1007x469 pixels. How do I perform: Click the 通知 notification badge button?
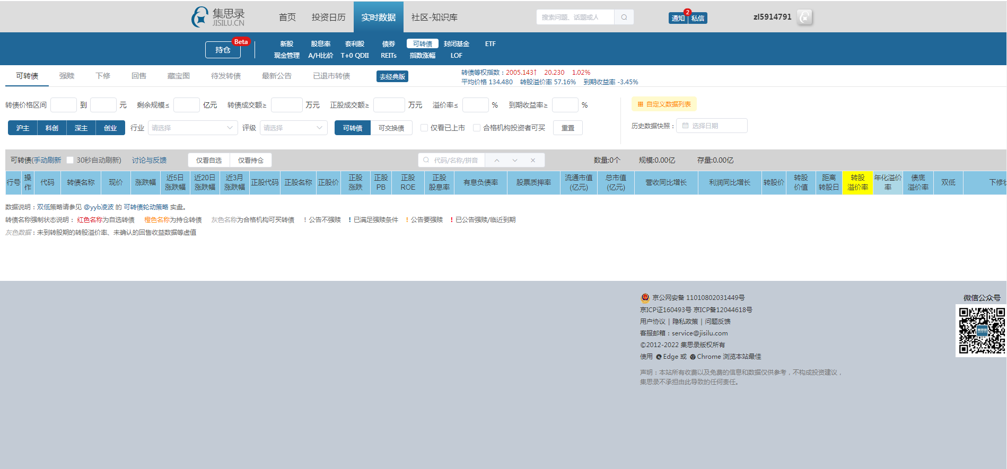pyautogui.click(x=678, y=18)
